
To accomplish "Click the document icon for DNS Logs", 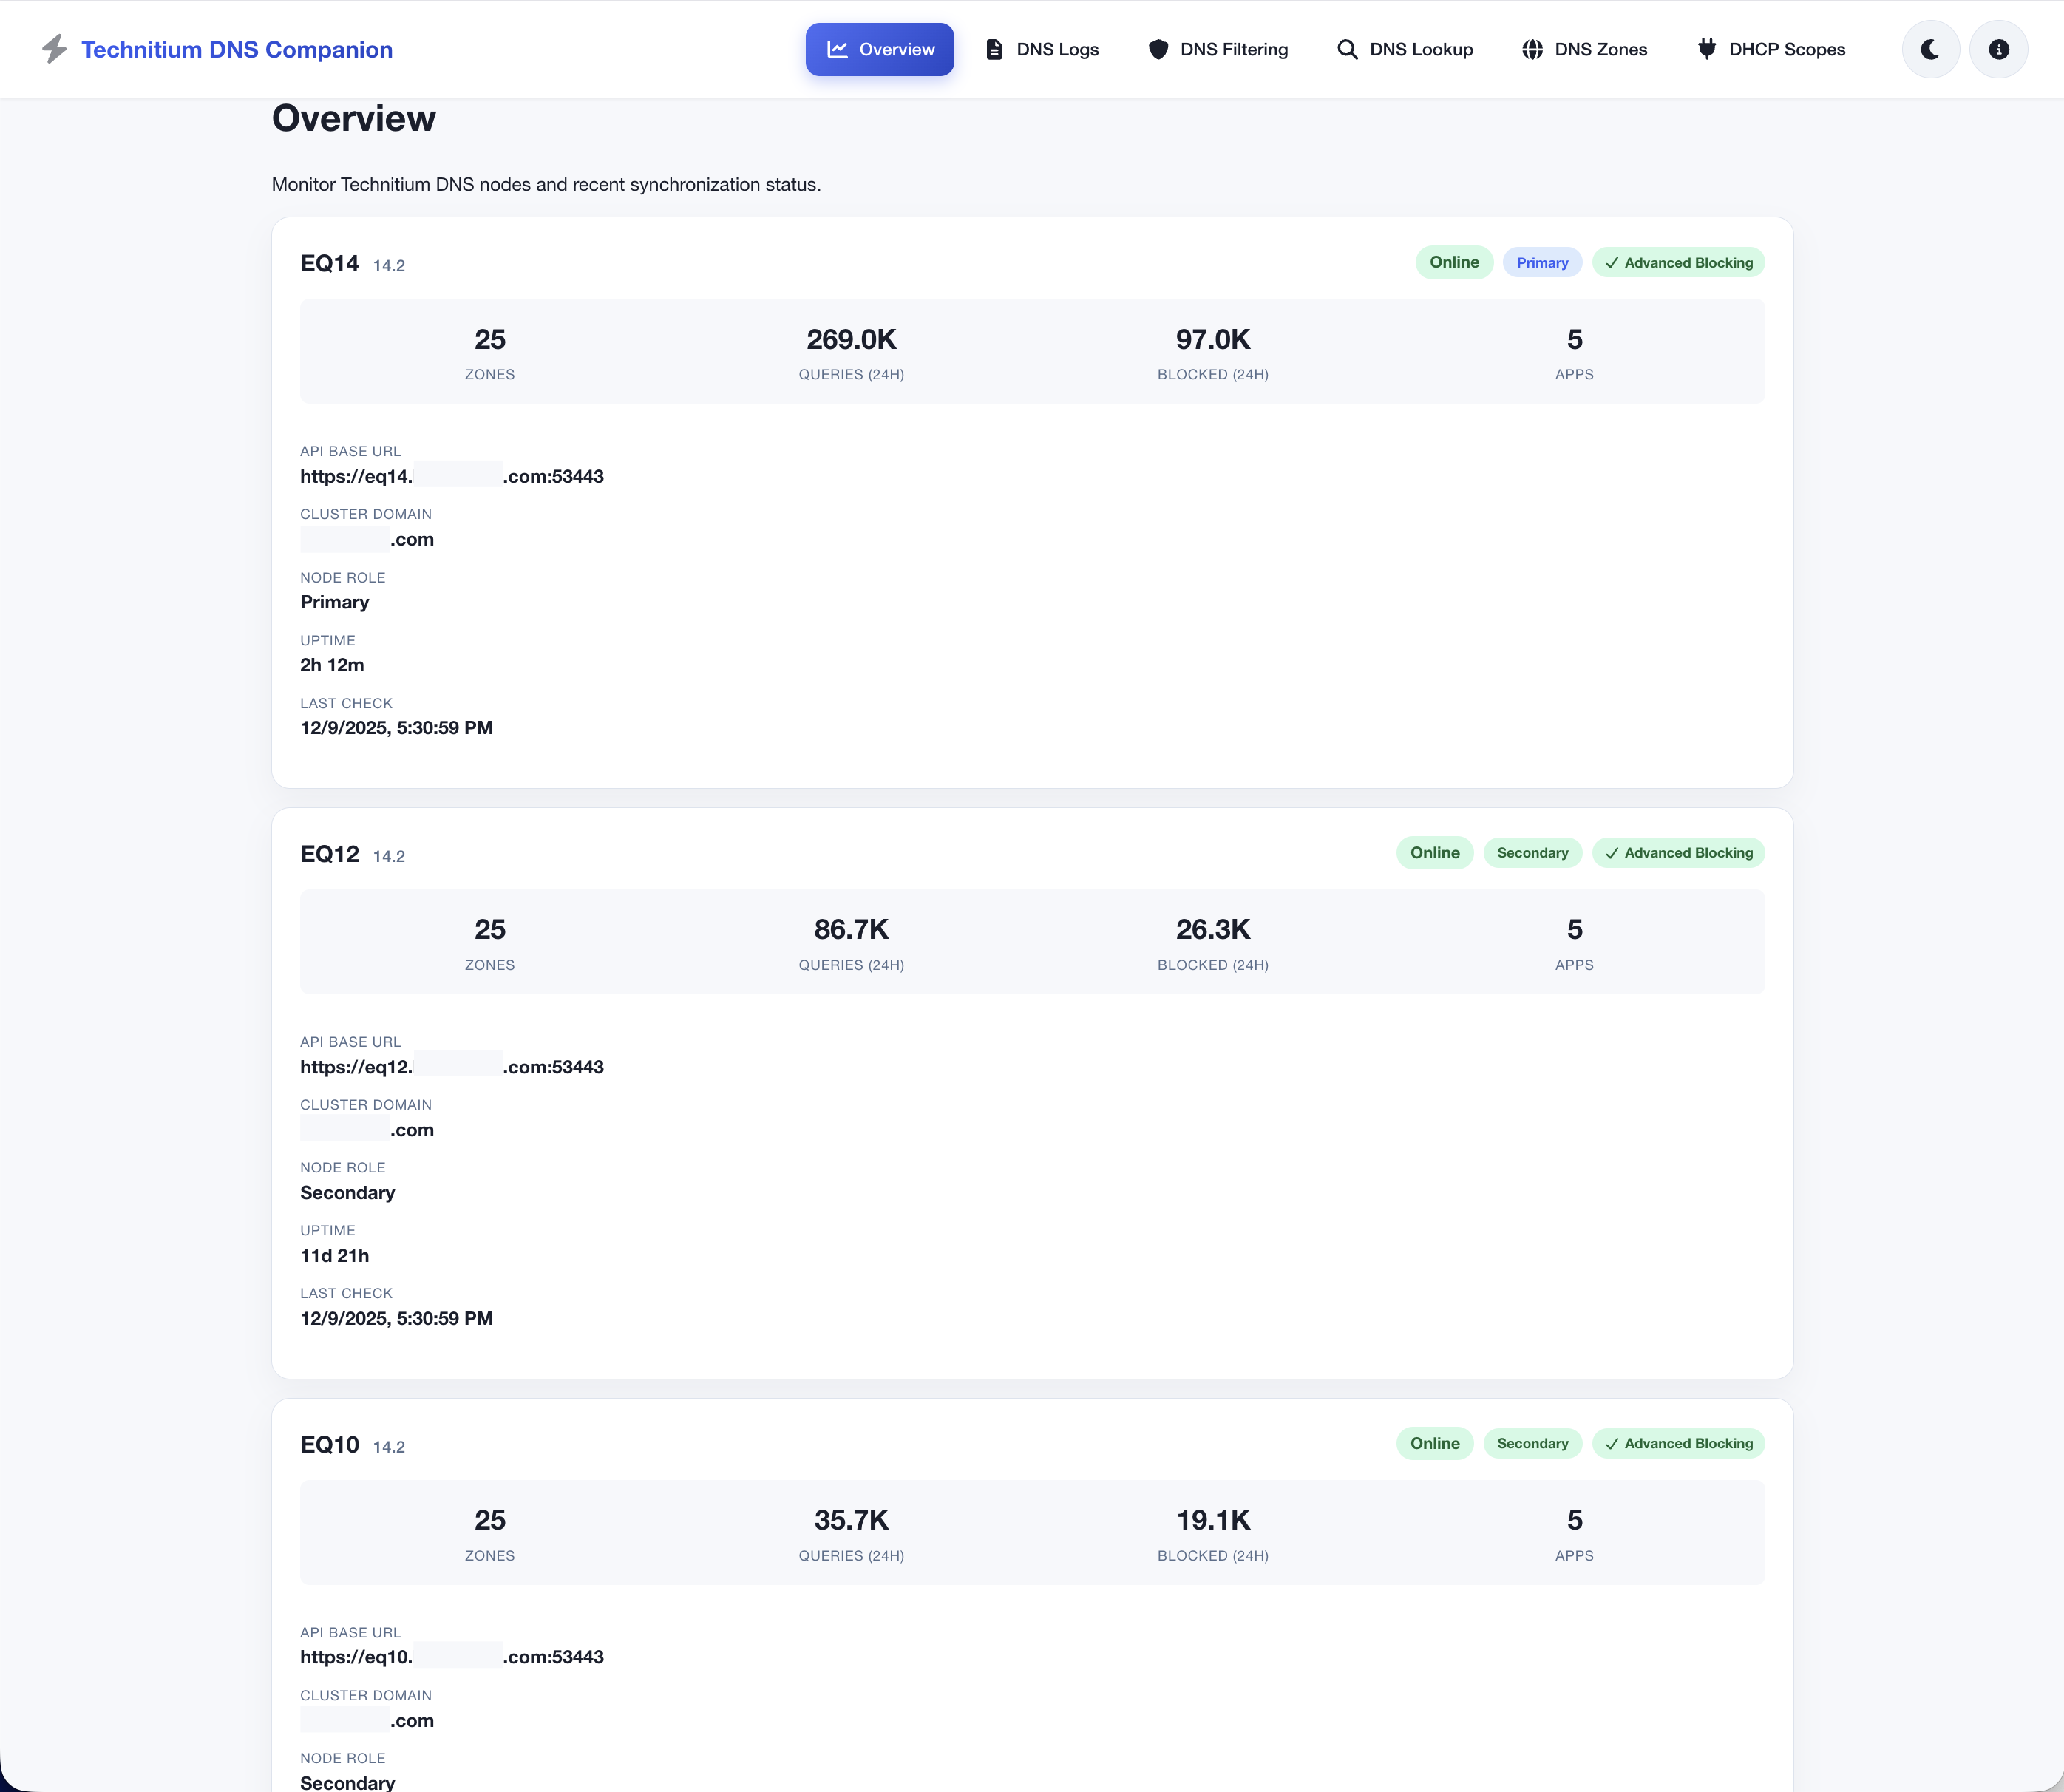I will (x=994, y=49).
